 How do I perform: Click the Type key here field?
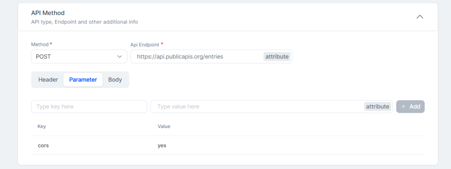tap(89, 107)
